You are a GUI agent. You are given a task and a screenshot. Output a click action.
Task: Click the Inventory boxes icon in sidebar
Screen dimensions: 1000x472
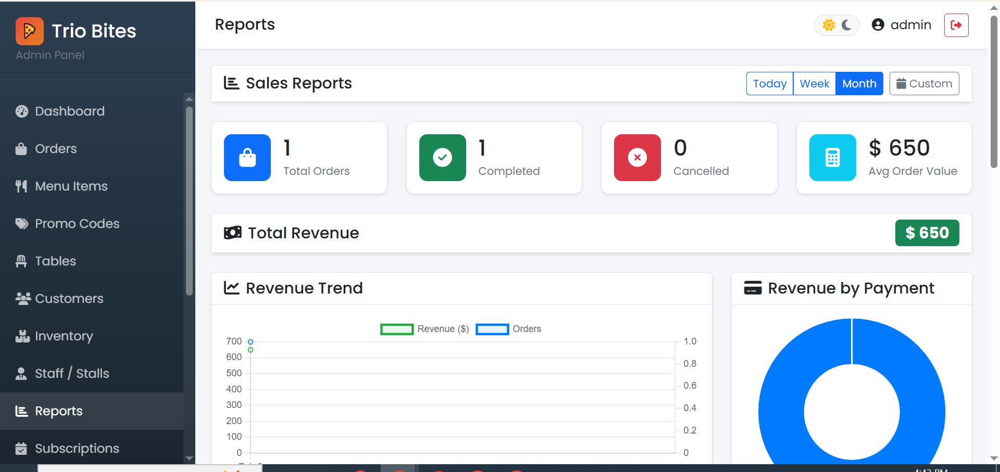click(x=22, y=336)
